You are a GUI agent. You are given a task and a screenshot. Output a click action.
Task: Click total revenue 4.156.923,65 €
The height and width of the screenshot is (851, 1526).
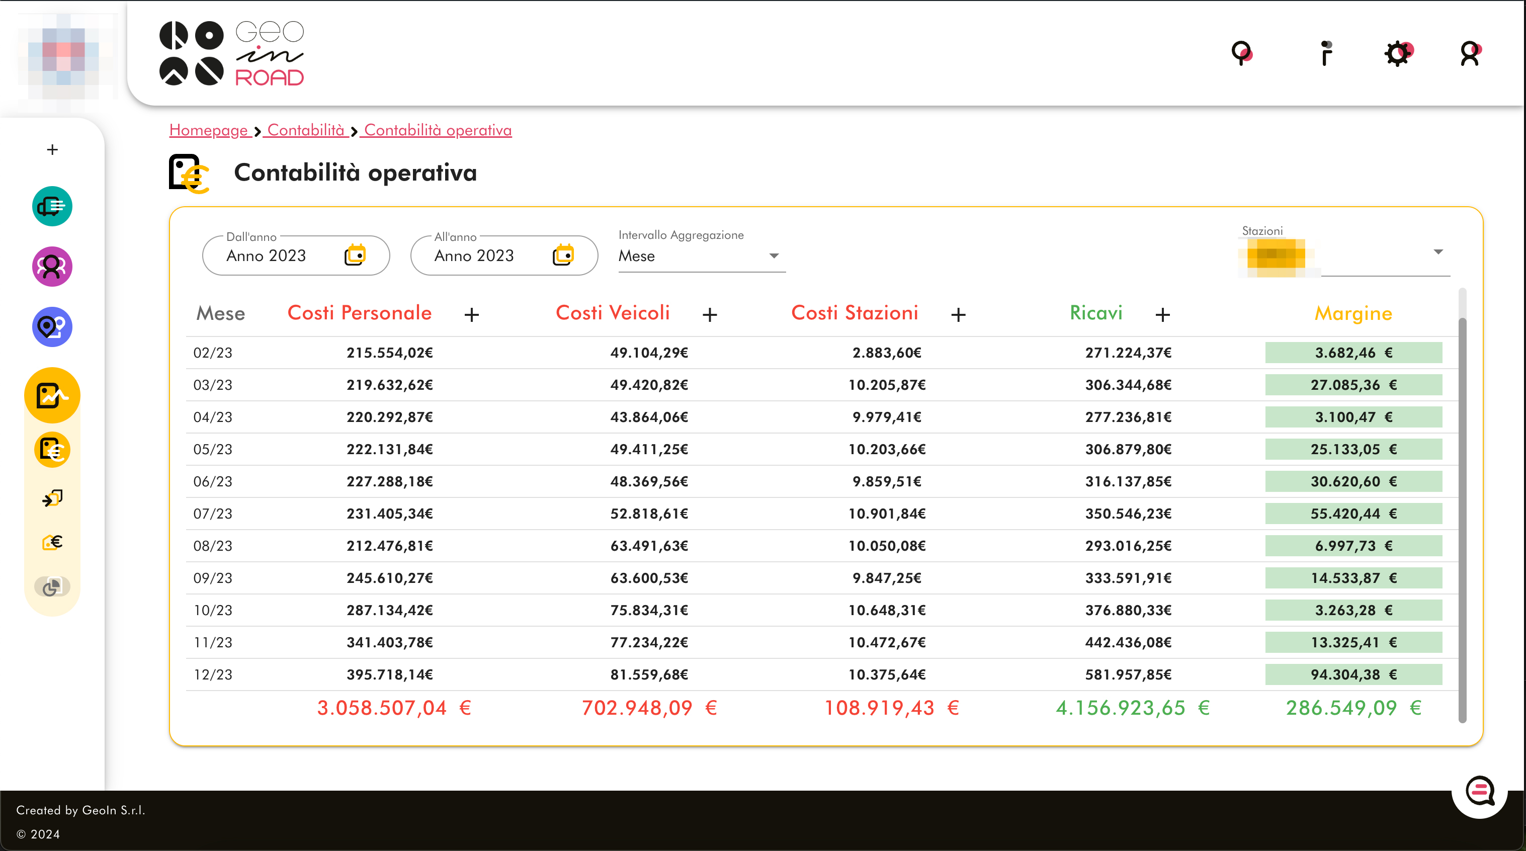pyautogui.click(x=1133, y=708)
